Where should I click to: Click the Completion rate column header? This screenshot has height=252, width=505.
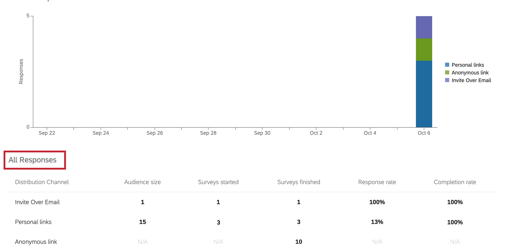455,182
